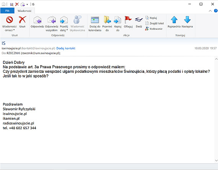This screenshot has width=218, height=170.
Task: Add message to calendar (Dodaj do kalendarza)
Action: (95, 24)
